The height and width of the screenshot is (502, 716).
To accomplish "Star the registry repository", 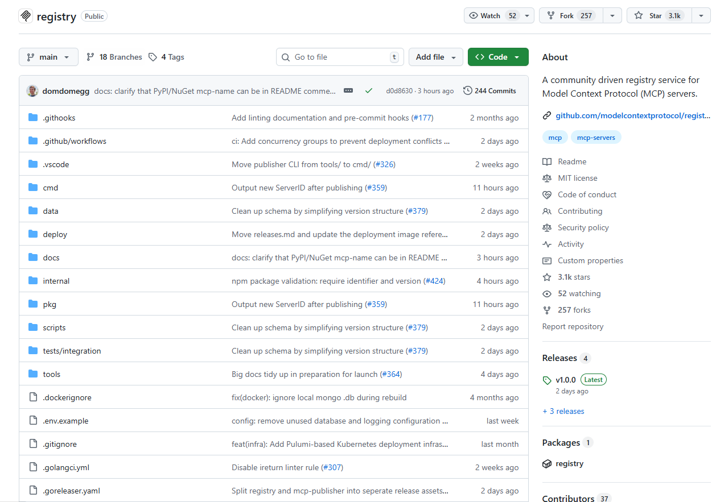I will click(659, 16).
